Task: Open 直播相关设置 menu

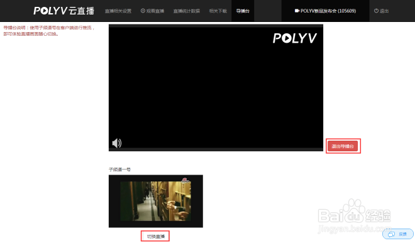Action: (118, 11)
